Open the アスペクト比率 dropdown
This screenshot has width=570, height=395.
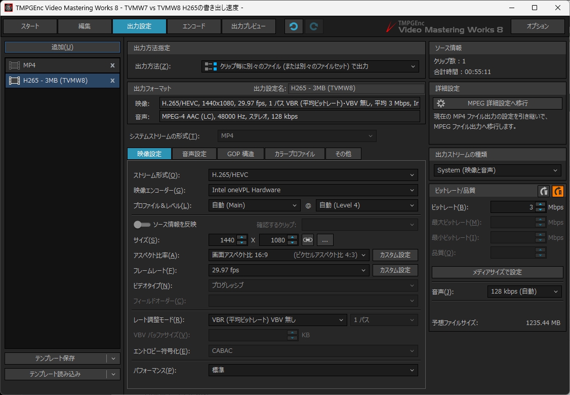289,255
